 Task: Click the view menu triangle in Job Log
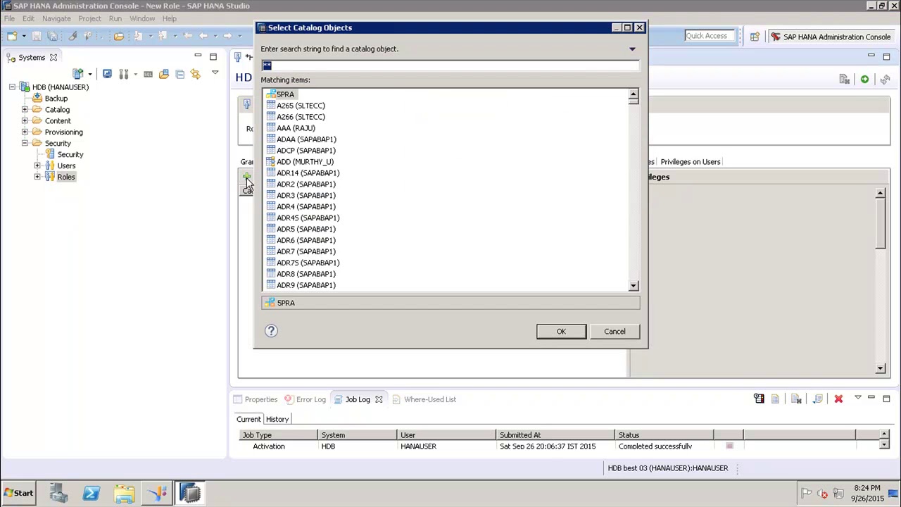pos(857,399)
